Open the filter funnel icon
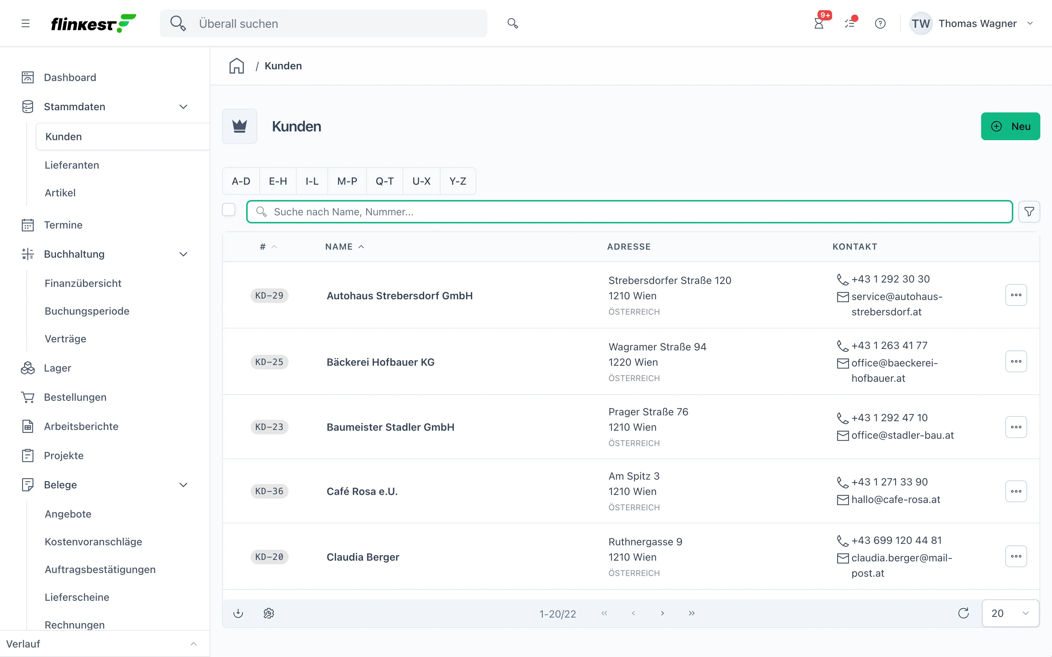 tap(1029, 212)
